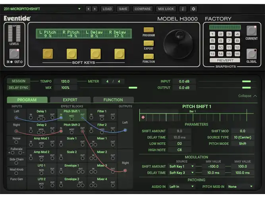Open Shift Amount source dropdown Soft Key 1
265x198 pixels.
182,166
